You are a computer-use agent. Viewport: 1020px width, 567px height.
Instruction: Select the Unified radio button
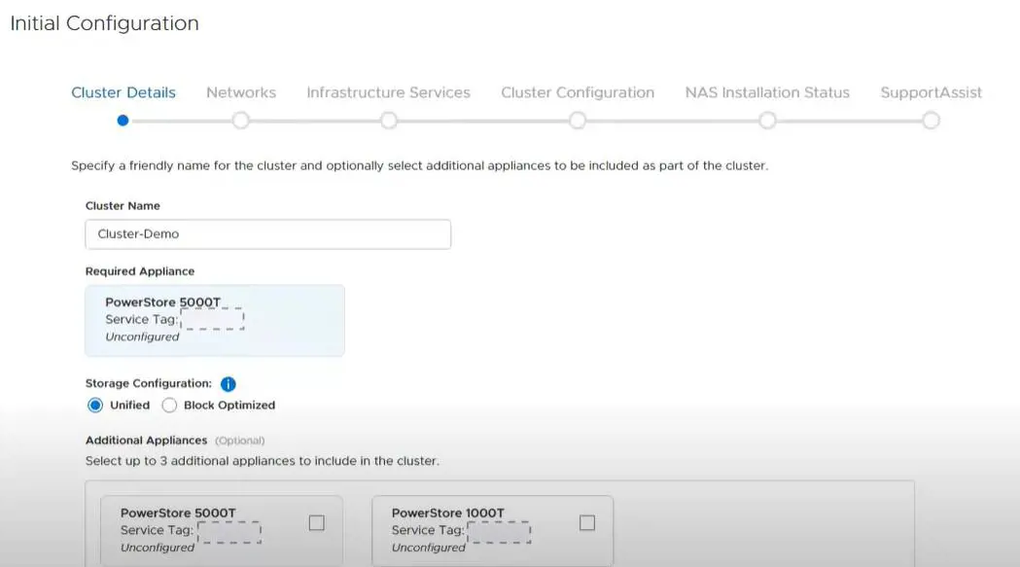click(x=95, y=405)
